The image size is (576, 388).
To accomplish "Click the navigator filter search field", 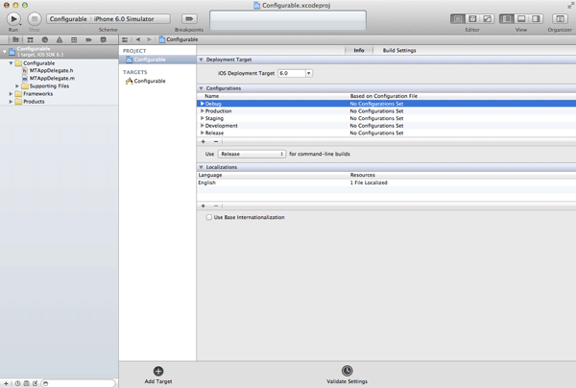I will 79,383.
